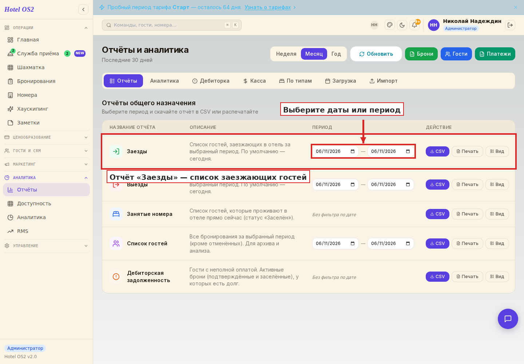
Task: Open calendar picker of Заезды start date
Action: click(353, 151)
